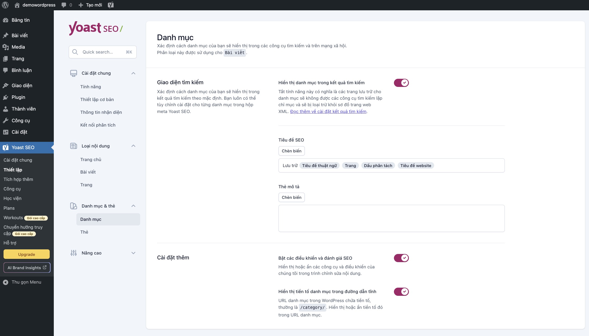This screenshot has width=589, height=336.
Task: Click the Plugin menu icon in sidebar
Action: tap(5, 97)
